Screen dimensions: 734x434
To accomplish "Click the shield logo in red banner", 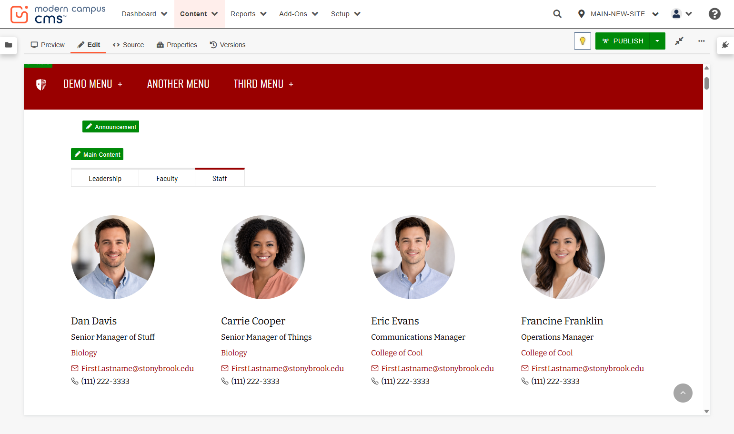I will point(41,84).
